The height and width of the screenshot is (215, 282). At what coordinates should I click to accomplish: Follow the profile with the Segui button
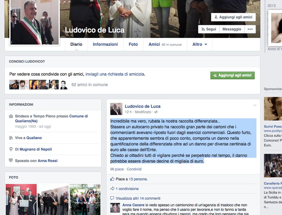pos(209,29)
